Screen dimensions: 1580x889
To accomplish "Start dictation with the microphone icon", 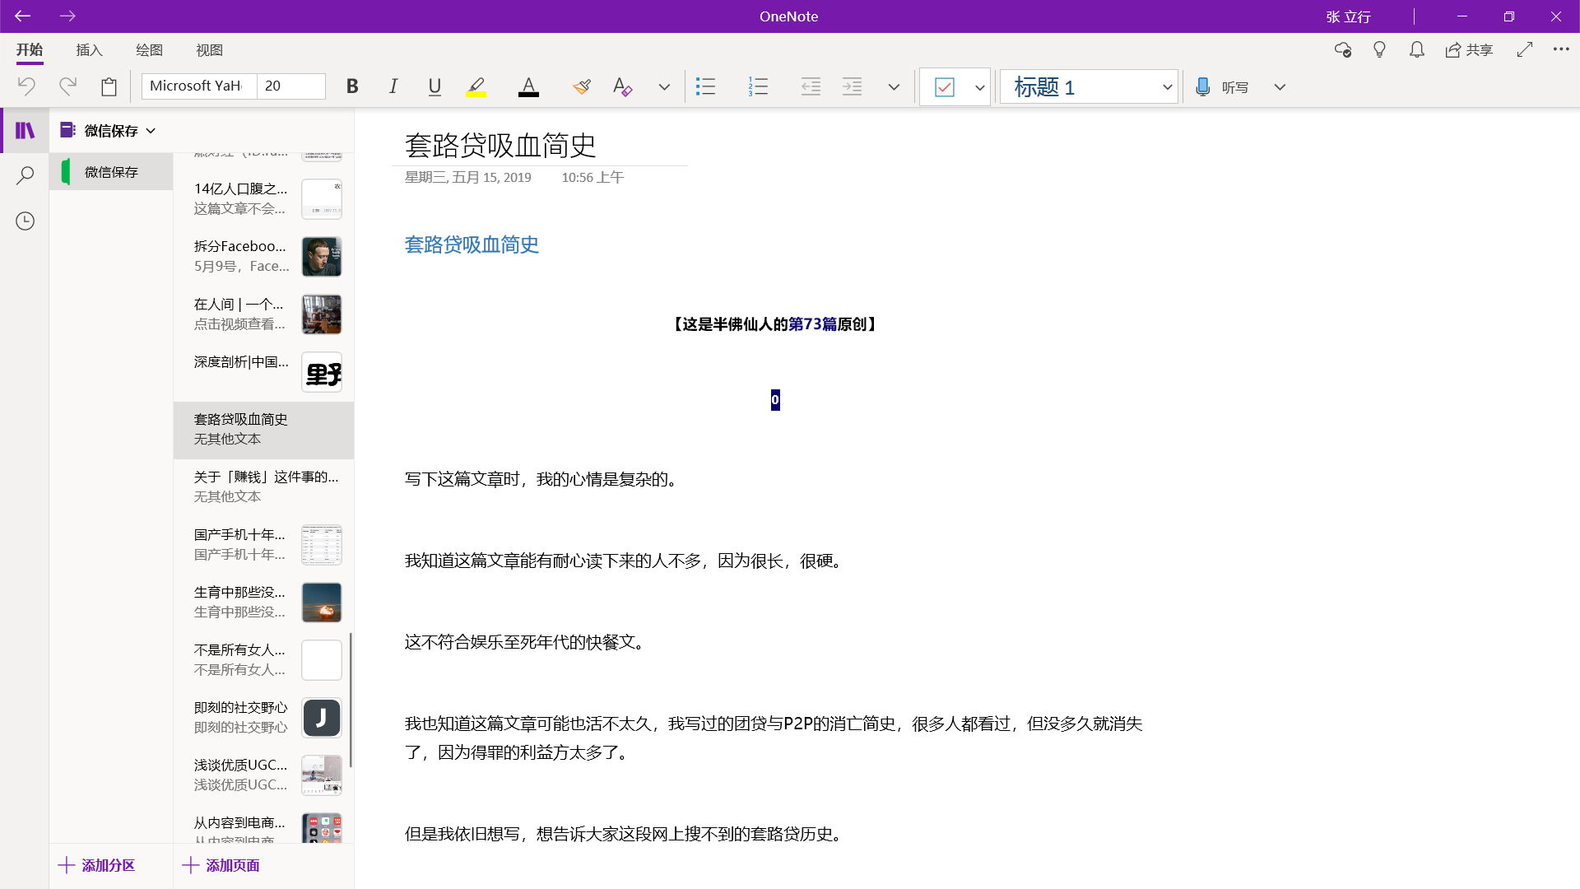I will [x=1202, y=86].
